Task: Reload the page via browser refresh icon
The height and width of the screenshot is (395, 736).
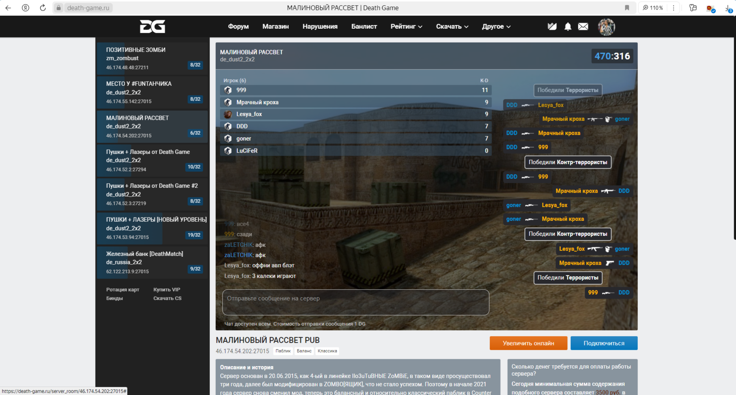Action: (x=43, y=7)
